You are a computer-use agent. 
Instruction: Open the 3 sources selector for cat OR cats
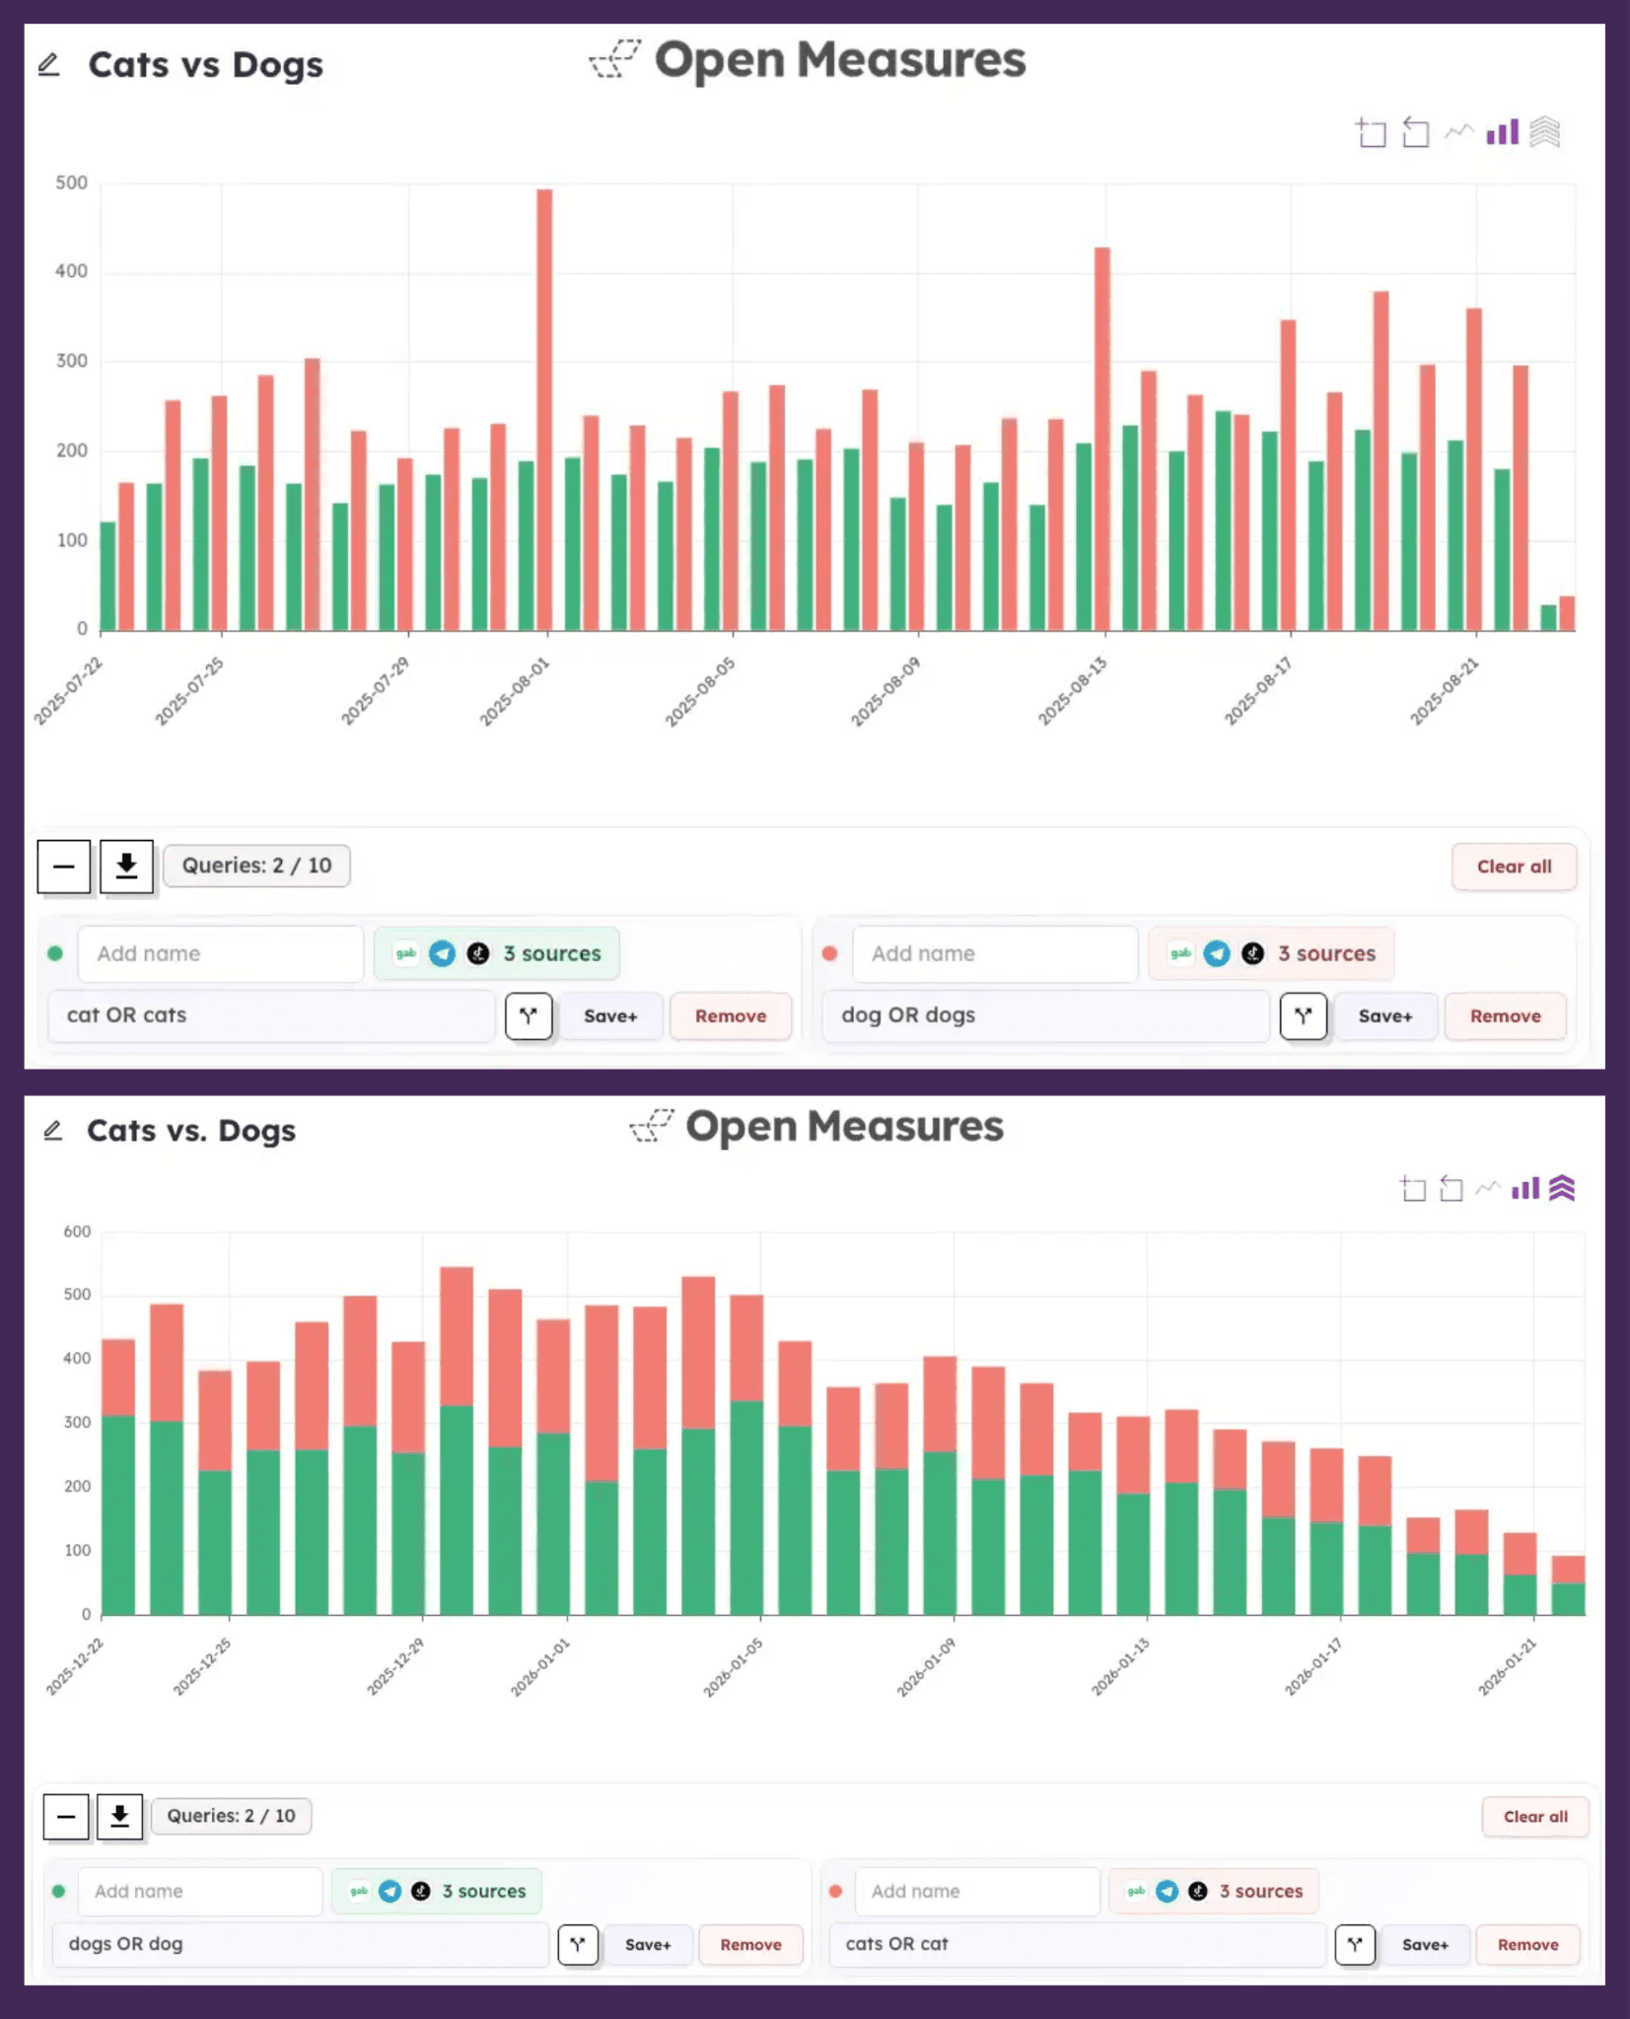(552, 953)
